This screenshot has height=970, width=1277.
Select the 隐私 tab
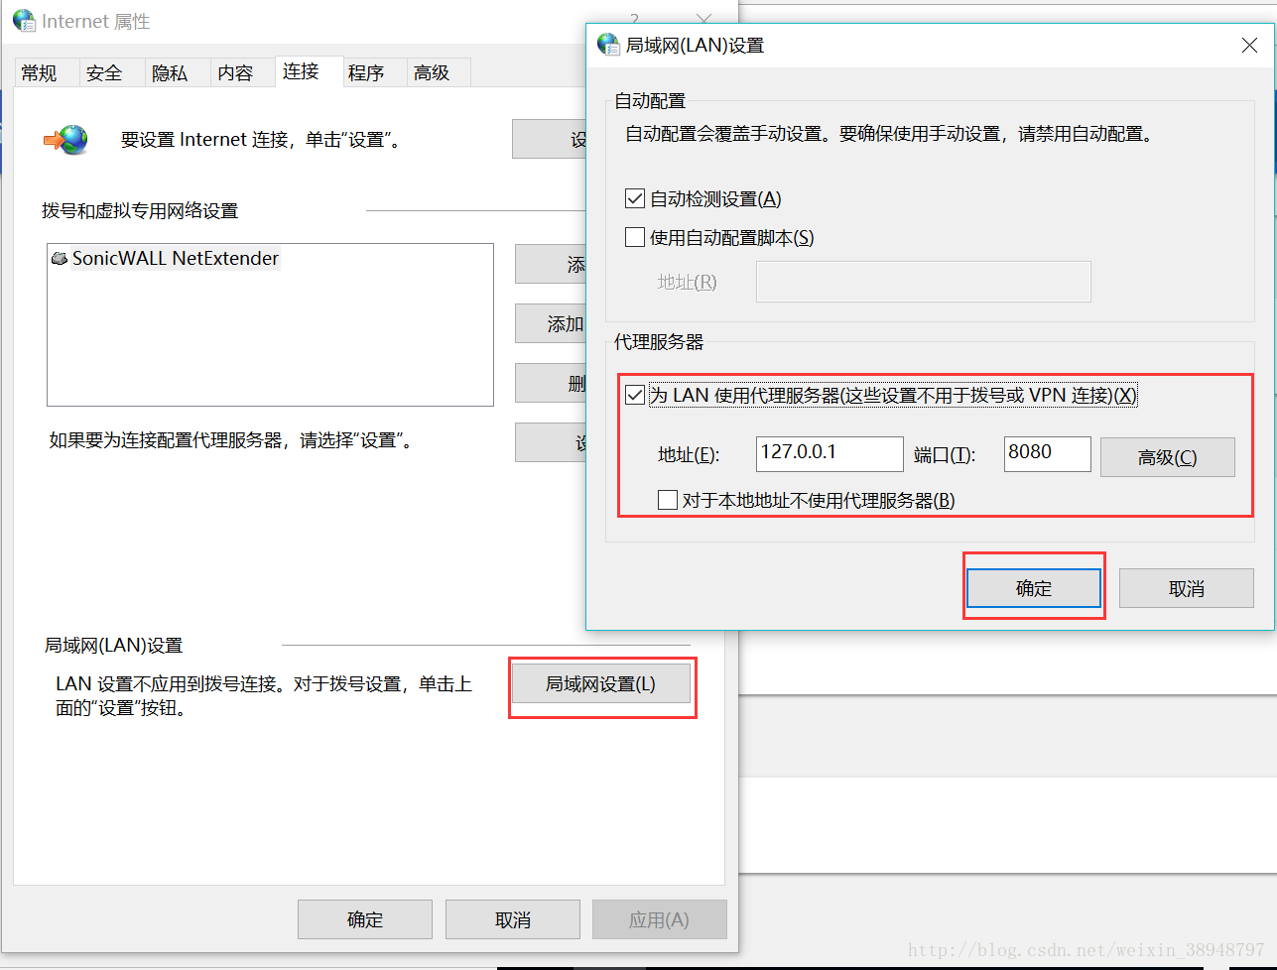click(170, 70)
